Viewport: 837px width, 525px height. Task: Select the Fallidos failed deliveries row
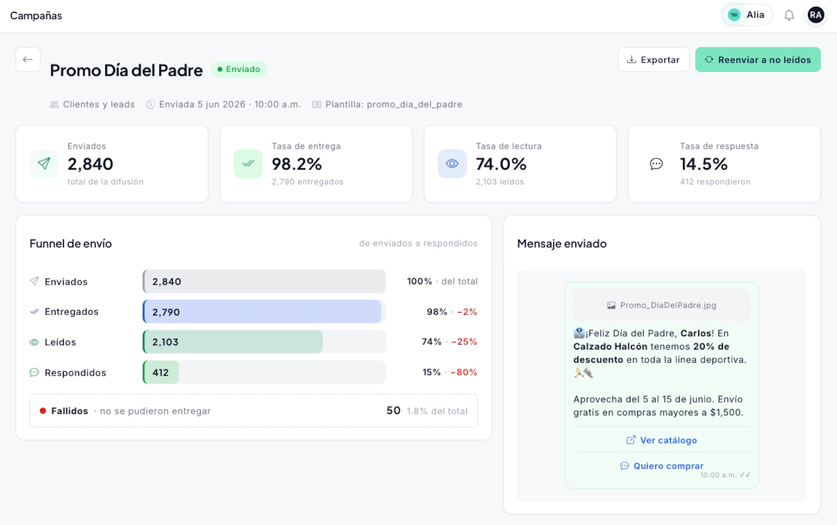pos(253,410)
